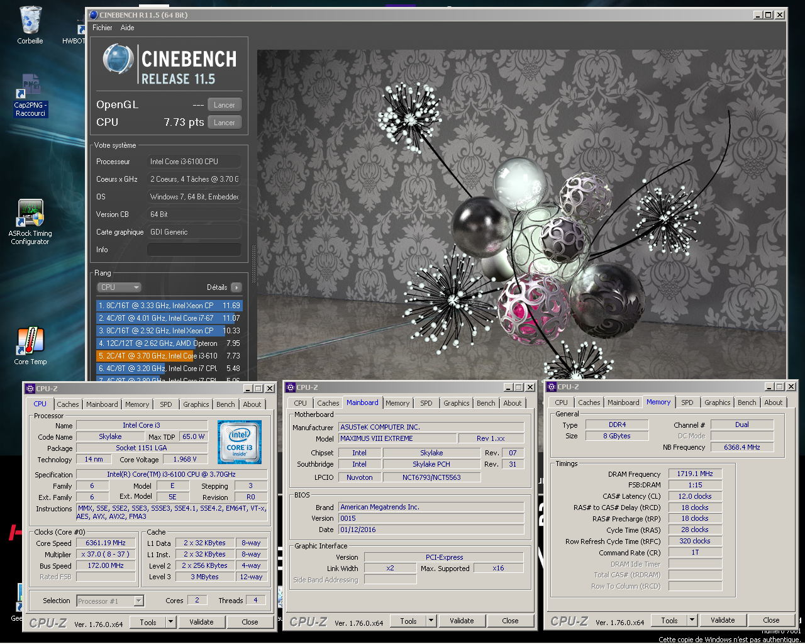Open About tab in right CPU-Z window
Image resolution: width=805 pixels, height=644 pixels.
point(774,402)
